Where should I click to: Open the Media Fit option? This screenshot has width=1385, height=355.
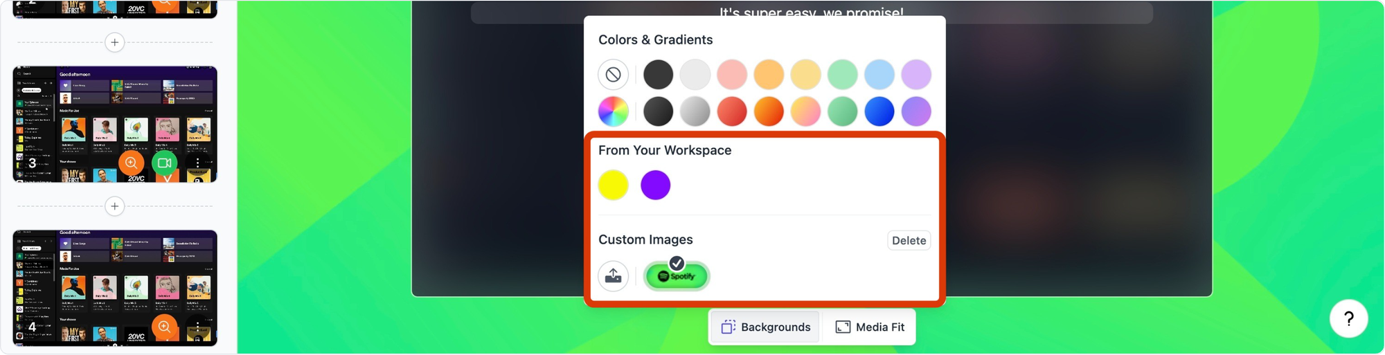870,327
